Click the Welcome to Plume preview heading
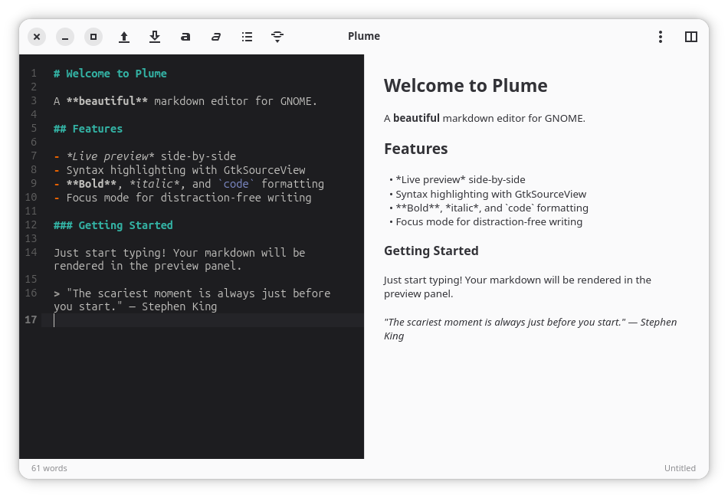Image resolution: width=728 pixels, height=498 pixels. (465, 86)
